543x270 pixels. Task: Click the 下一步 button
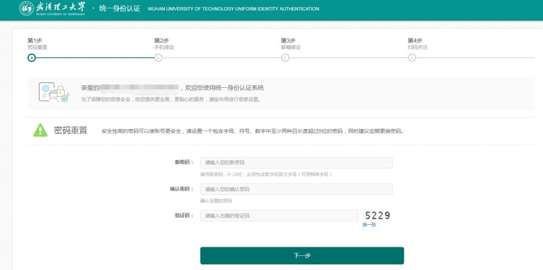click(x=302, y=256)
